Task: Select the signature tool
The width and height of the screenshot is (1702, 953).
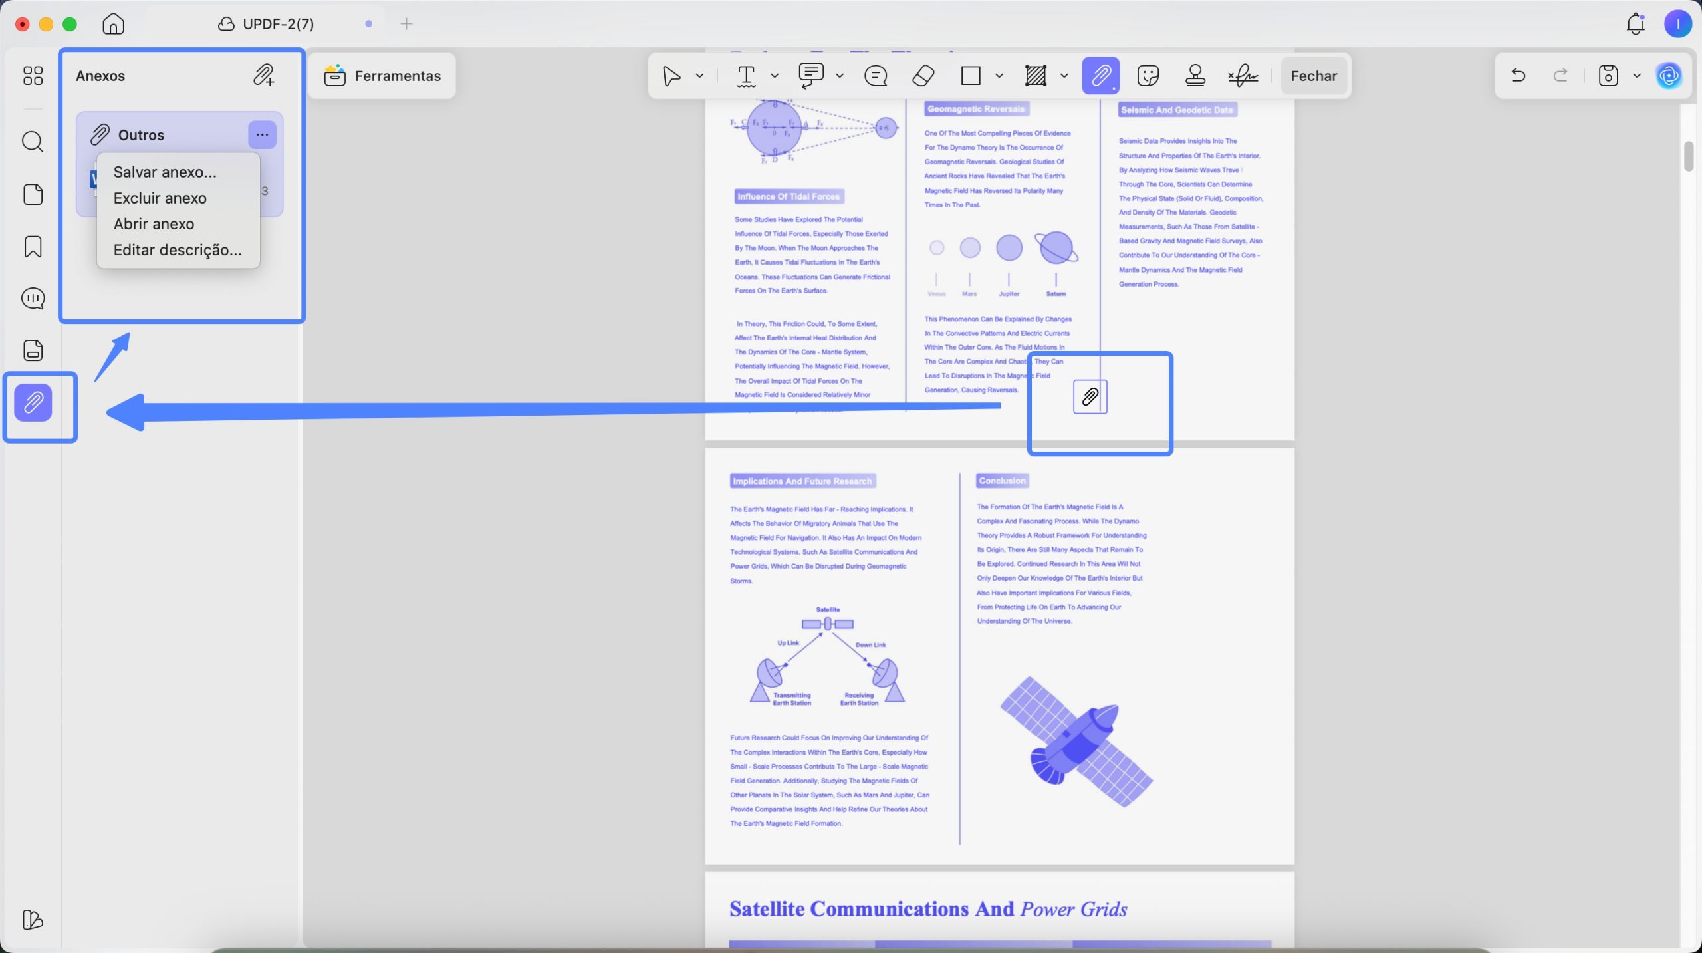Action: (1243, 76)
